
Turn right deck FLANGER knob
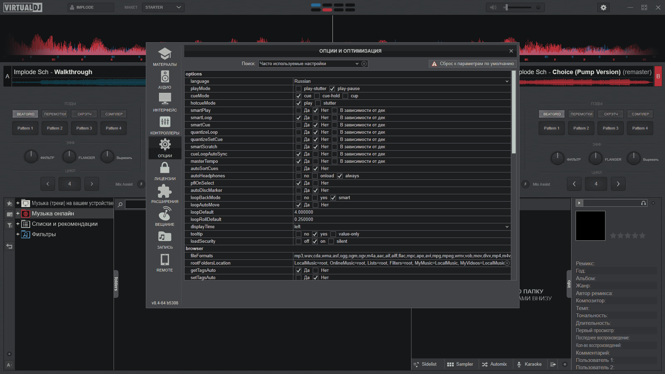(x=595, y=158)
